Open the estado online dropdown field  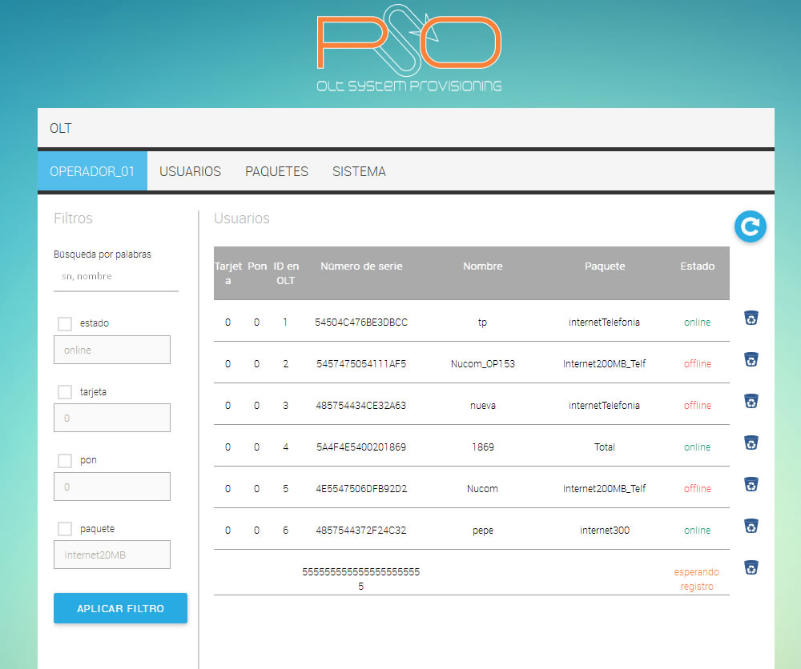(x=112, y=350)
